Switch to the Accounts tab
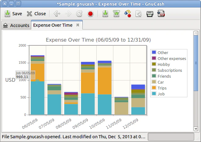201x142 pixels. 16,25
